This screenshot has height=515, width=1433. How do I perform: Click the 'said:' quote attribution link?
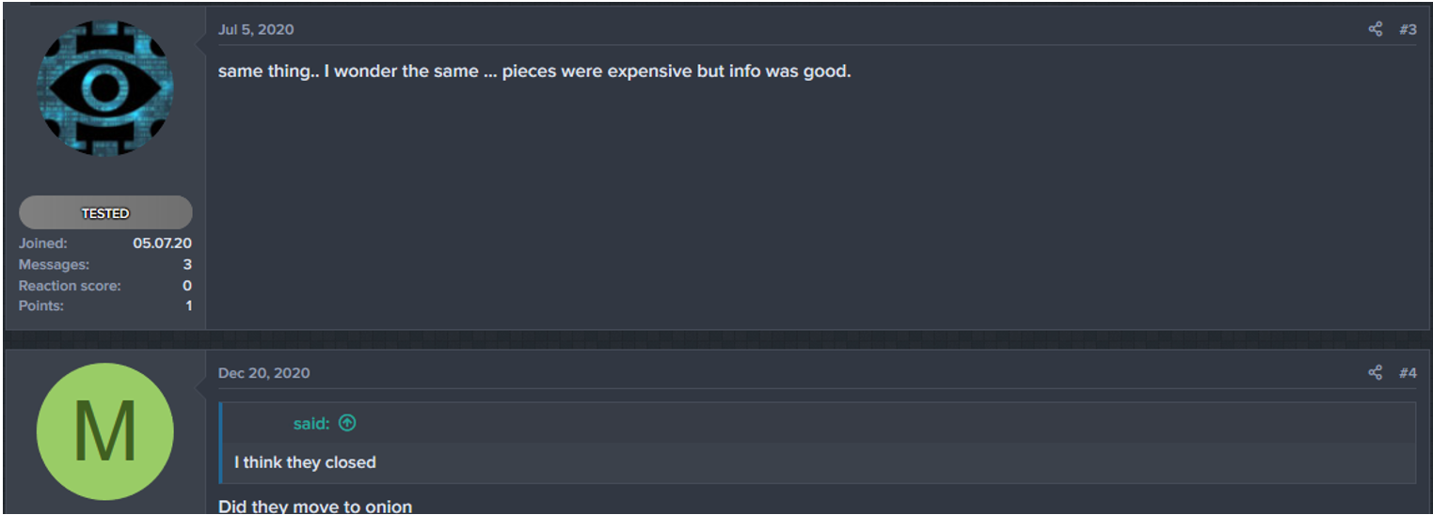[x=311, y=424]
